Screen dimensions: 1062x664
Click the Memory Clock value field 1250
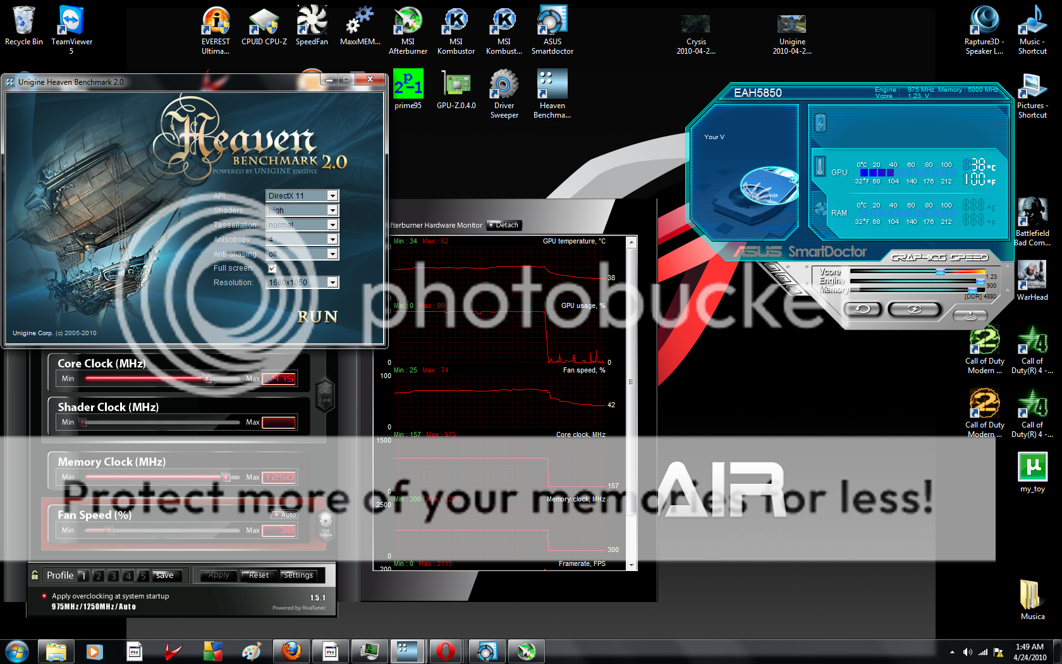[279, 477]
